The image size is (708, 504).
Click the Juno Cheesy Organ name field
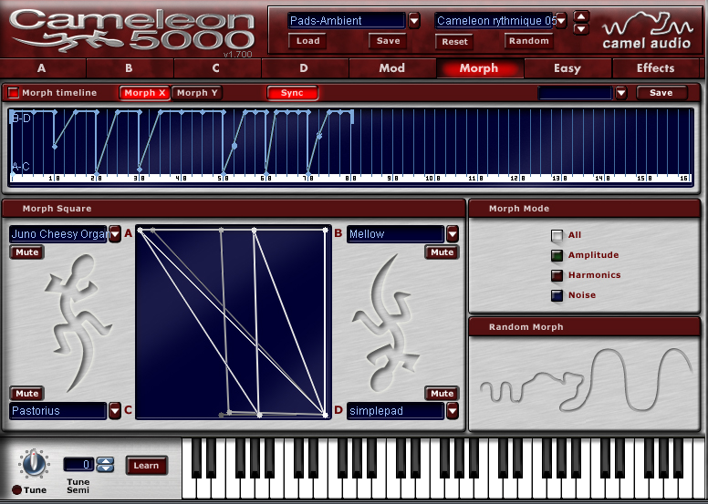click(x=58, y=233)
